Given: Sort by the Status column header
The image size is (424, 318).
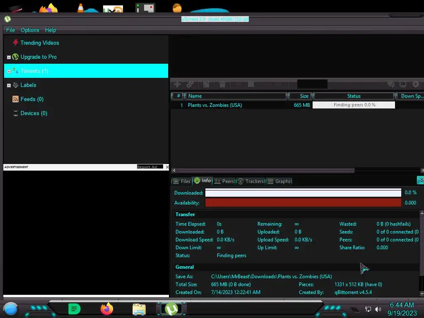Looking at the screenshot, I should click(x=354, y=96).
